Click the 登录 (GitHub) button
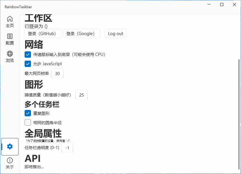The image size is (241, 174). 43,34
